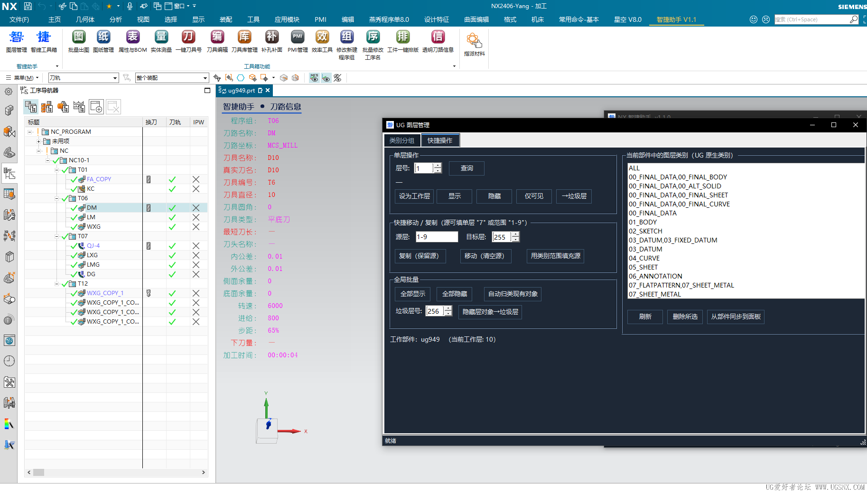867x493 pixels.
Task: Run the 工件一键排版 layout tool
Action: pos(403,41)
